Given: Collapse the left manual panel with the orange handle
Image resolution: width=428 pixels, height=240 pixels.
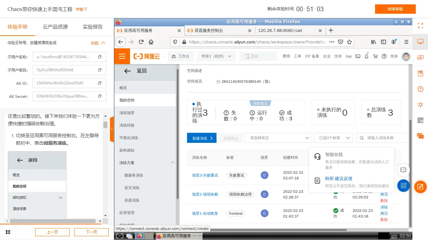Looking at the screenshot, I should [x=112, y=129].
